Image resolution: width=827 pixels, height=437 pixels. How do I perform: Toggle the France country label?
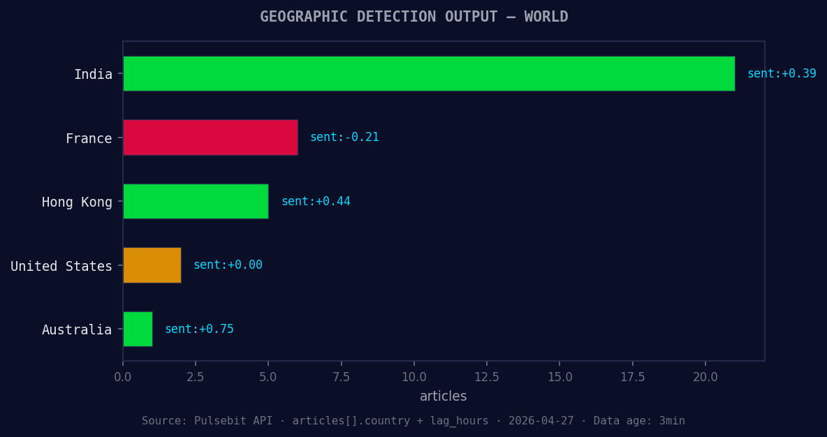89,138
